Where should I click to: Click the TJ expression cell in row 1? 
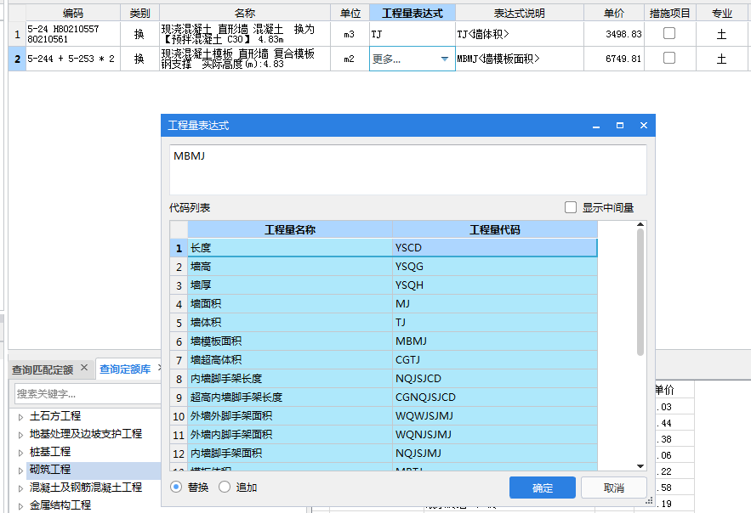click(x=412, y=34)
